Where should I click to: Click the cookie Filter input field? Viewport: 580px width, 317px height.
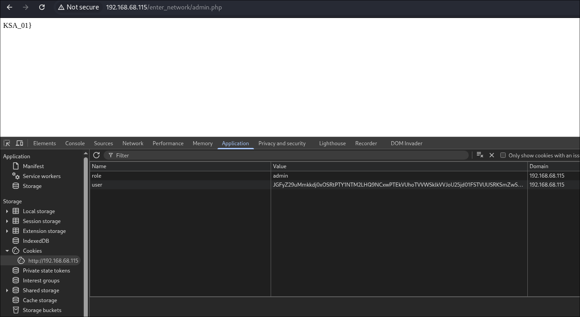[288, 155]
